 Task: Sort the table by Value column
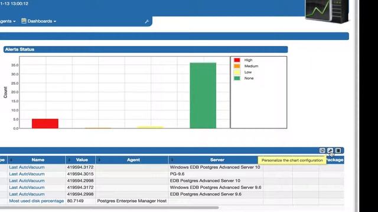pos(69,160)
